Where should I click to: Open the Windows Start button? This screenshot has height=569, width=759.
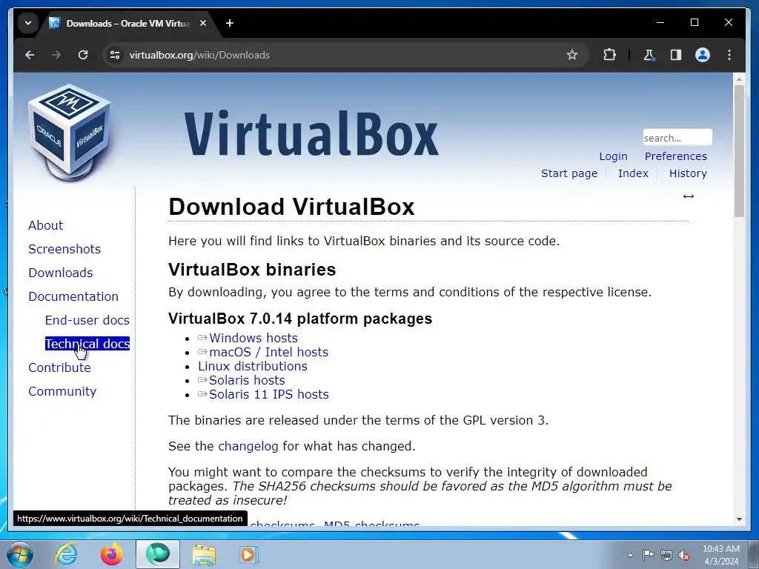point(20,554)
